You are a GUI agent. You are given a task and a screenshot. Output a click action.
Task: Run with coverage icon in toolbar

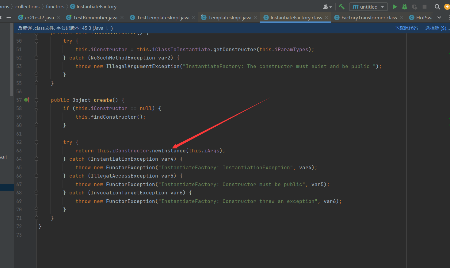click(x=414, y=7)
